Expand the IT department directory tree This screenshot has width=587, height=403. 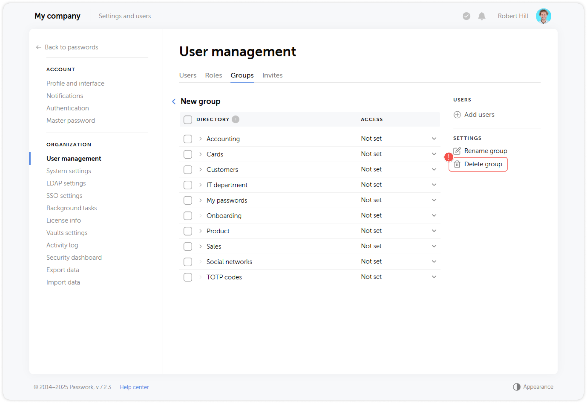(201, 185)
